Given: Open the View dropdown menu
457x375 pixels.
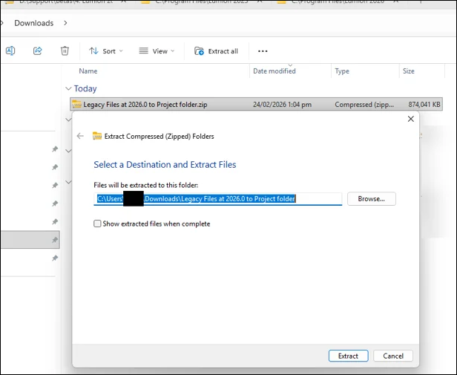Looking at the screenshot, I should pyautogui.click(x=157, y=51).
